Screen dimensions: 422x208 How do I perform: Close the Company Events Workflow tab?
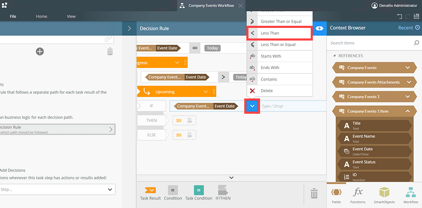(241, 6)
